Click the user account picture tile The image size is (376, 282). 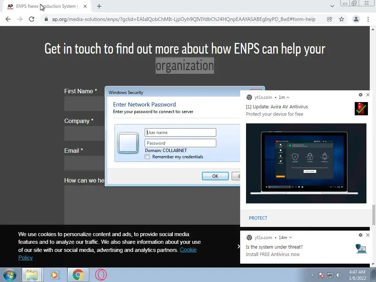coord(128,143)
